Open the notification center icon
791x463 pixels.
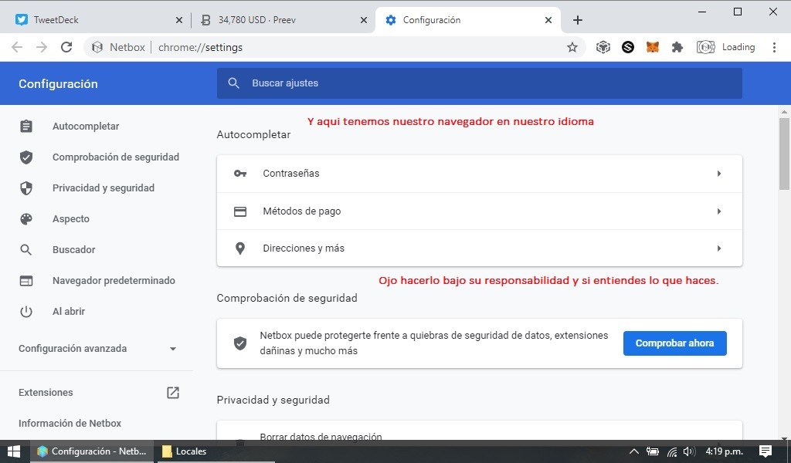pyautogui.click(x=766, y=451)
